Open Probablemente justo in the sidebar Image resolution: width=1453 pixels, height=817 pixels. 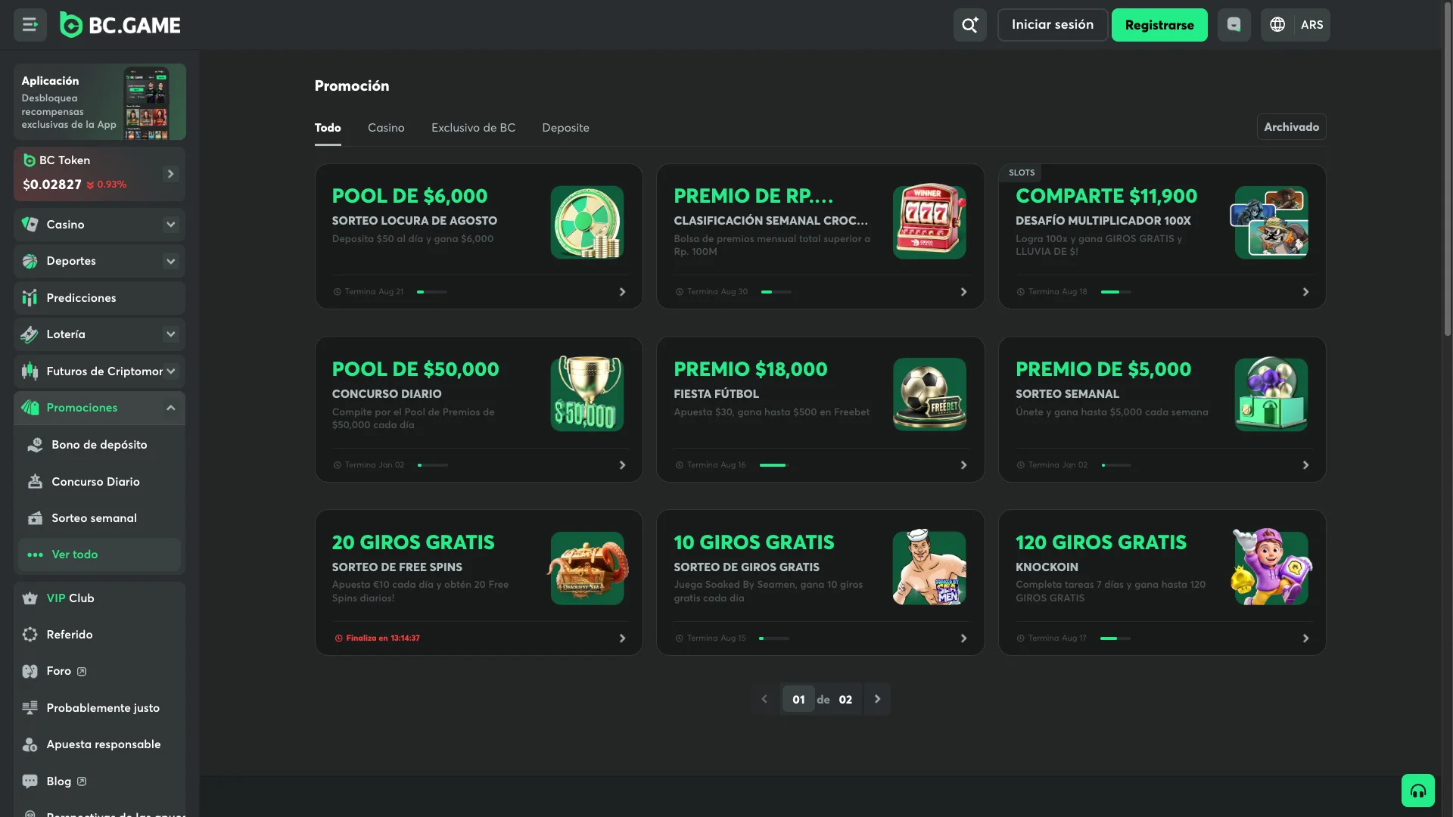pyautogui.click(x=99, y=708)
